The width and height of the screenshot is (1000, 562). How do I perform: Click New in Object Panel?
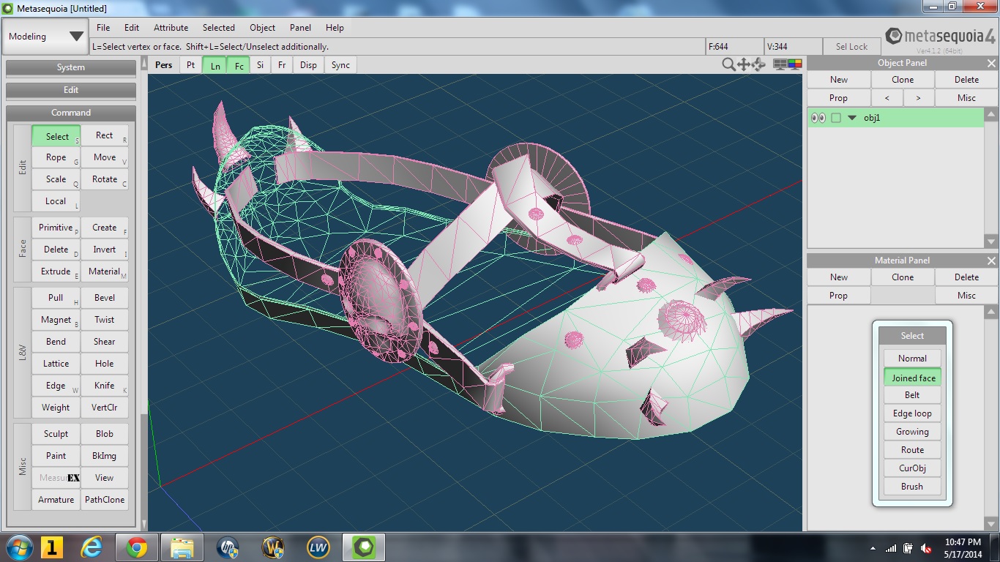[x=839, y=80]
